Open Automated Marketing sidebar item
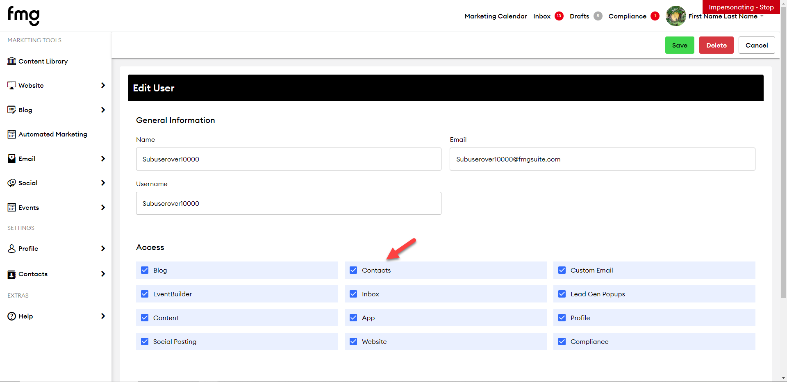The width and height of the screenshot is (787, 382). click(53, 134)
